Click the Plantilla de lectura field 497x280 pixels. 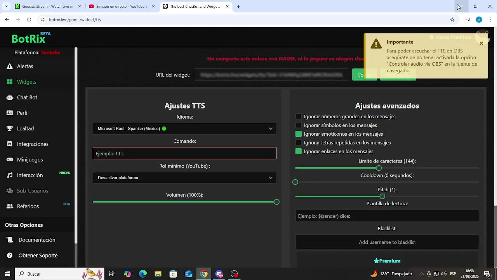pos(387,216)
